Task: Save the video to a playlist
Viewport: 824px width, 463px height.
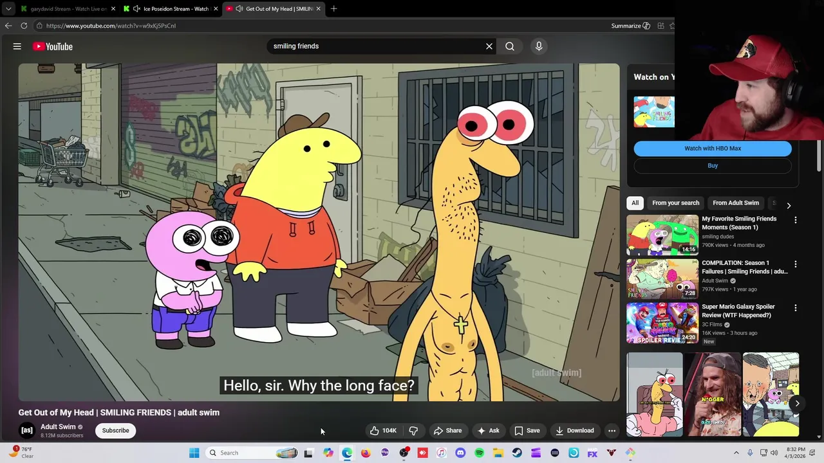Action: point(527,430)
